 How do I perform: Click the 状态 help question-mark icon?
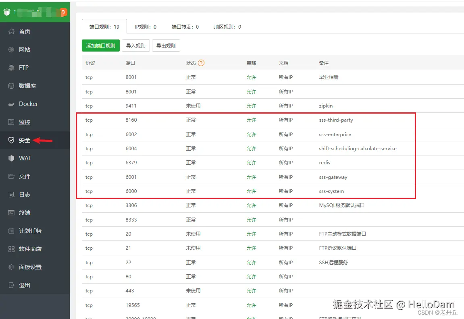(201, 63)
